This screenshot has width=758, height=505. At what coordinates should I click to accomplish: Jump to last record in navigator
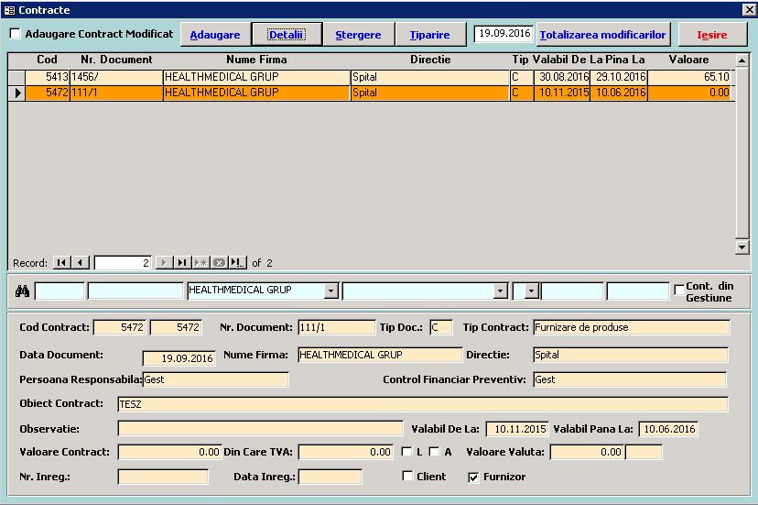pos(182,263)
